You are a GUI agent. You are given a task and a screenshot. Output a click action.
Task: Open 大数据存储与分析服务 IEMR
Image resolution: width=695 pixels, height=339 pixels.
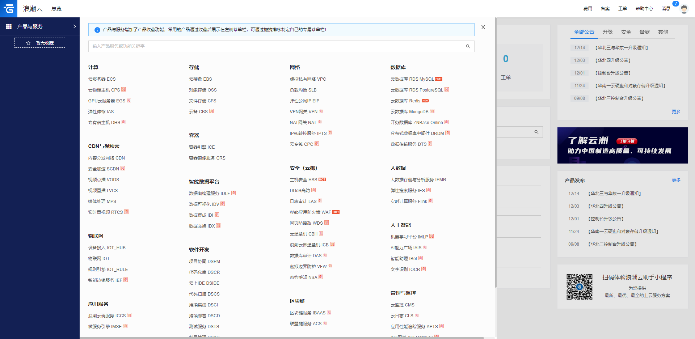418,179
